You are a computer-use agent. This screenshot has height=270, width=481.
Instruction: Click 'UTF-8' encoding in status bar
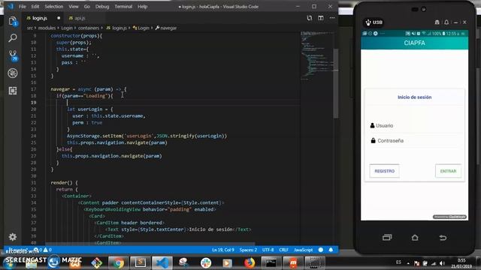pos(268,250)
